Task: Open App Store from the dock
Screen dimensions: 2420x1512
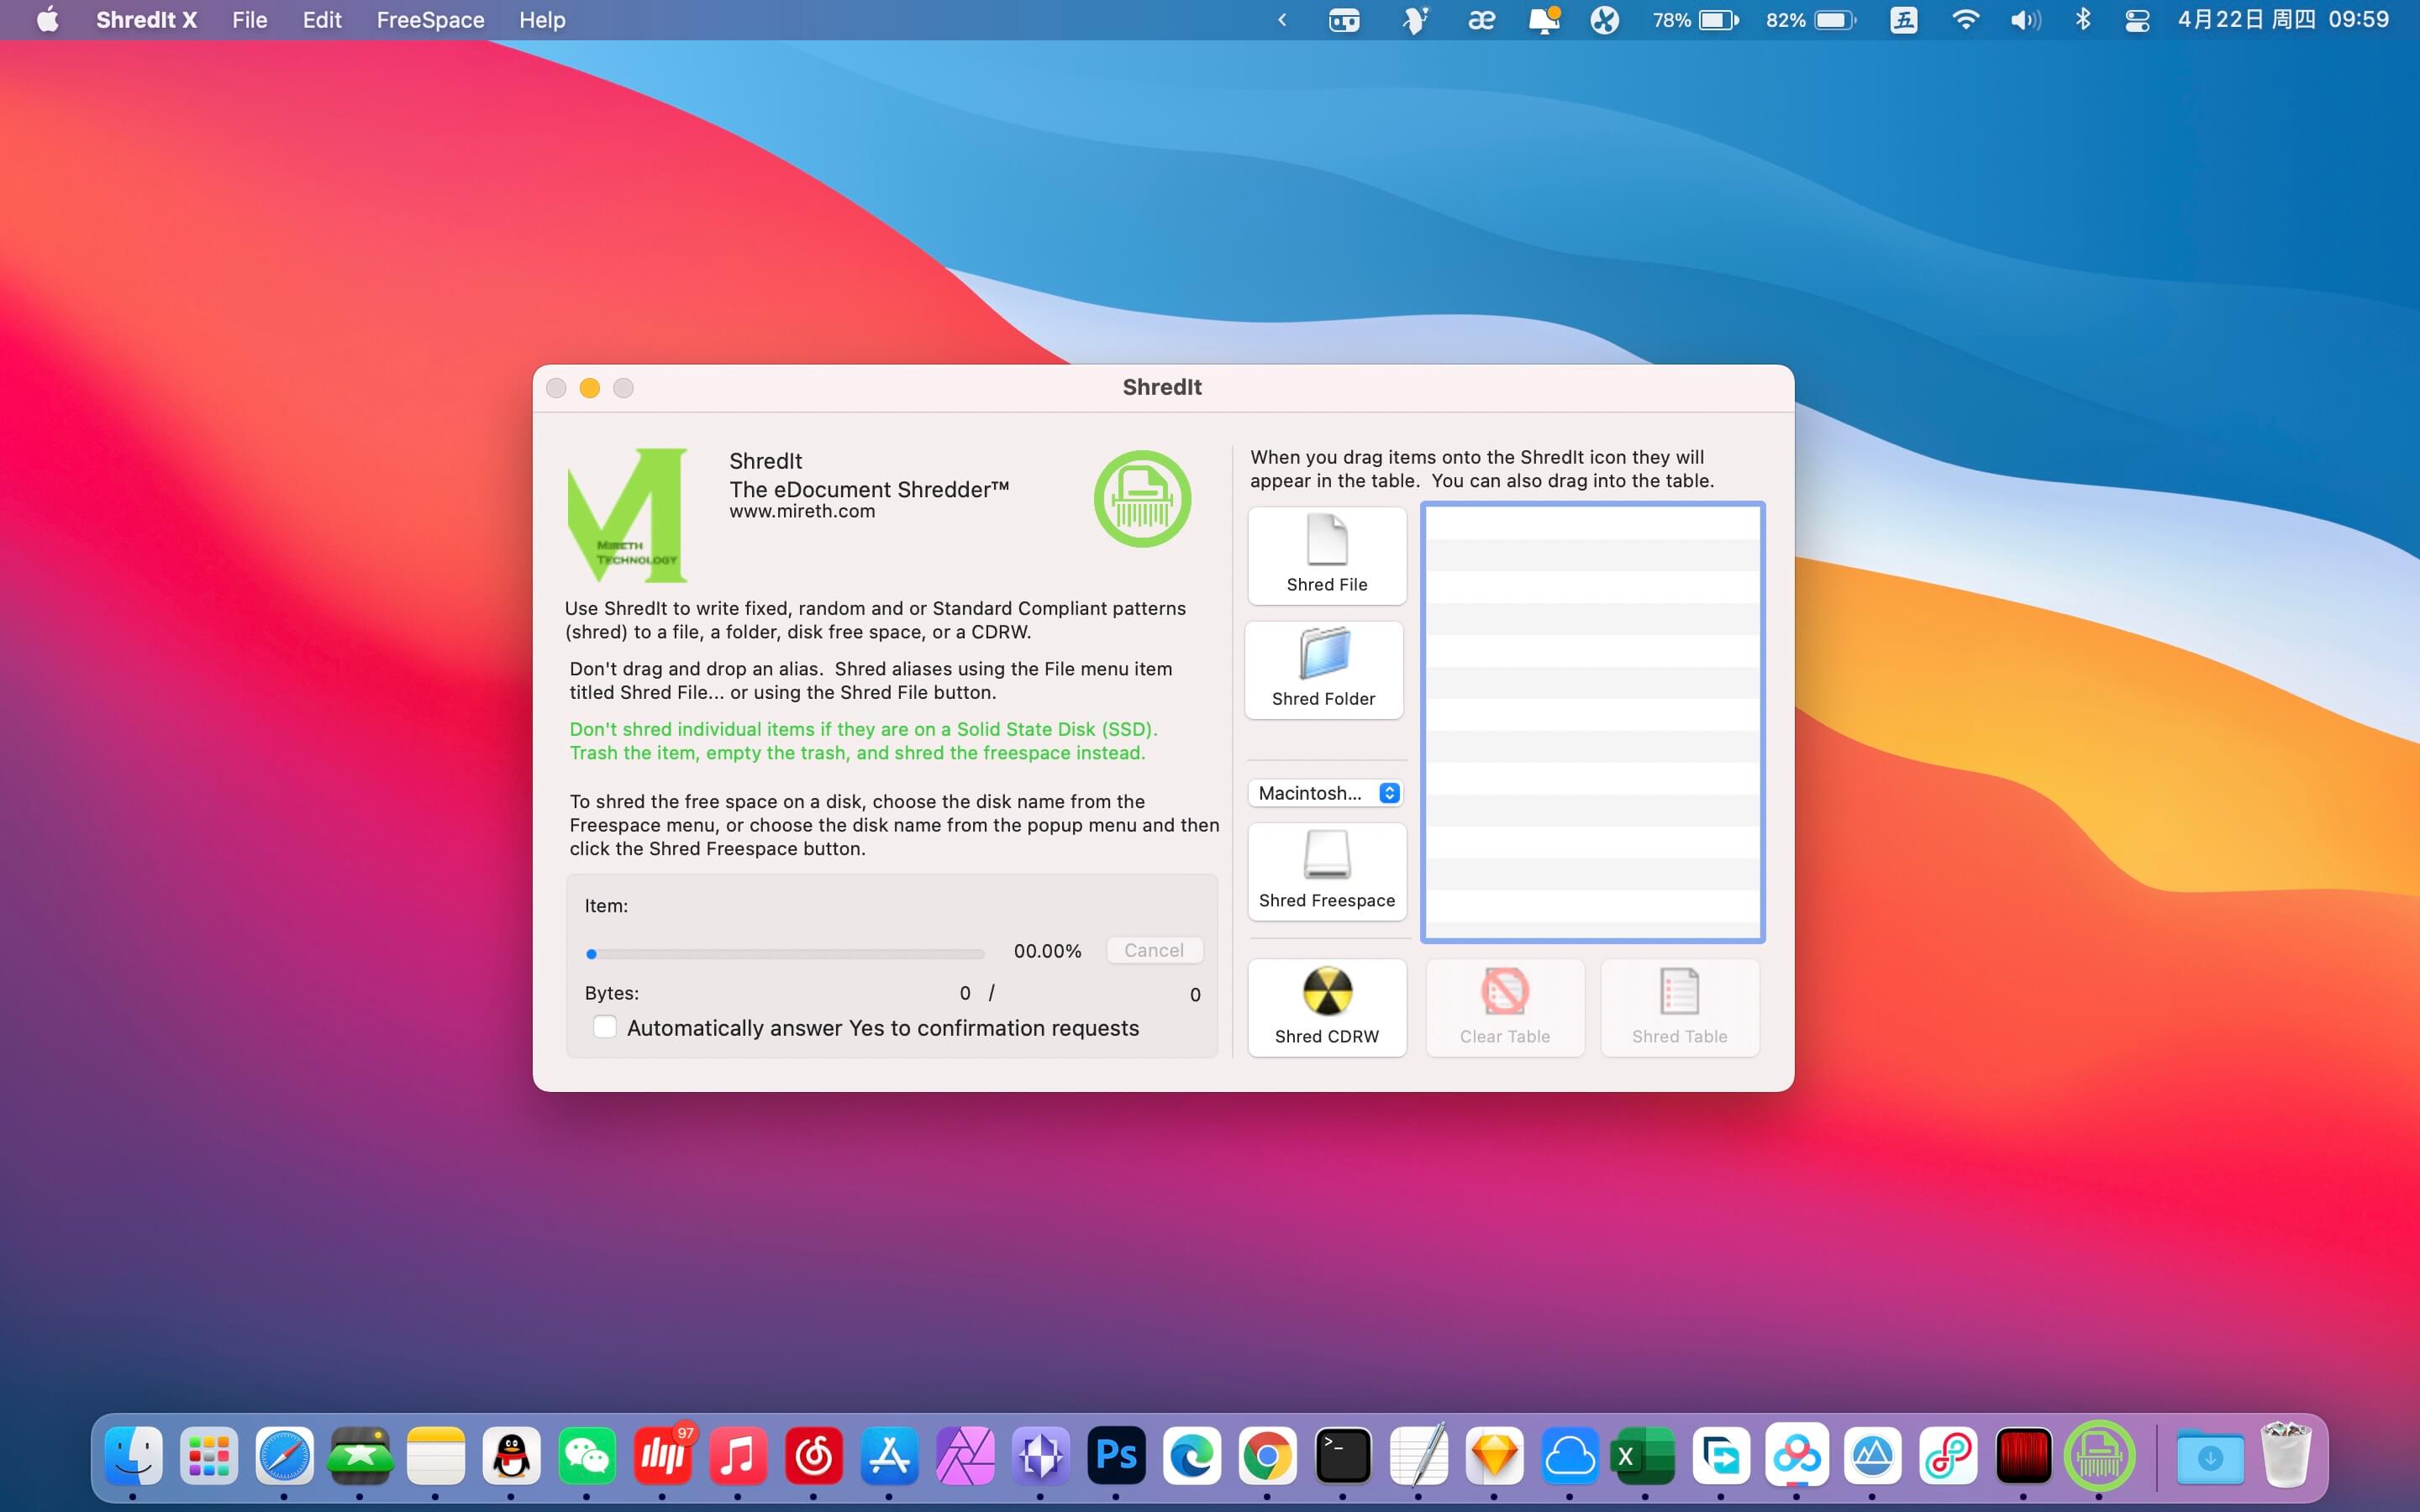Action: point(890,1455)
